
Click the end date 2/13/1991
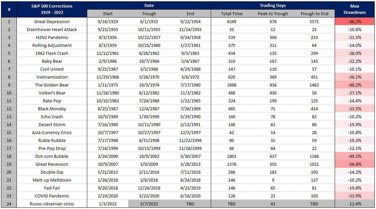tap(190, 124)
